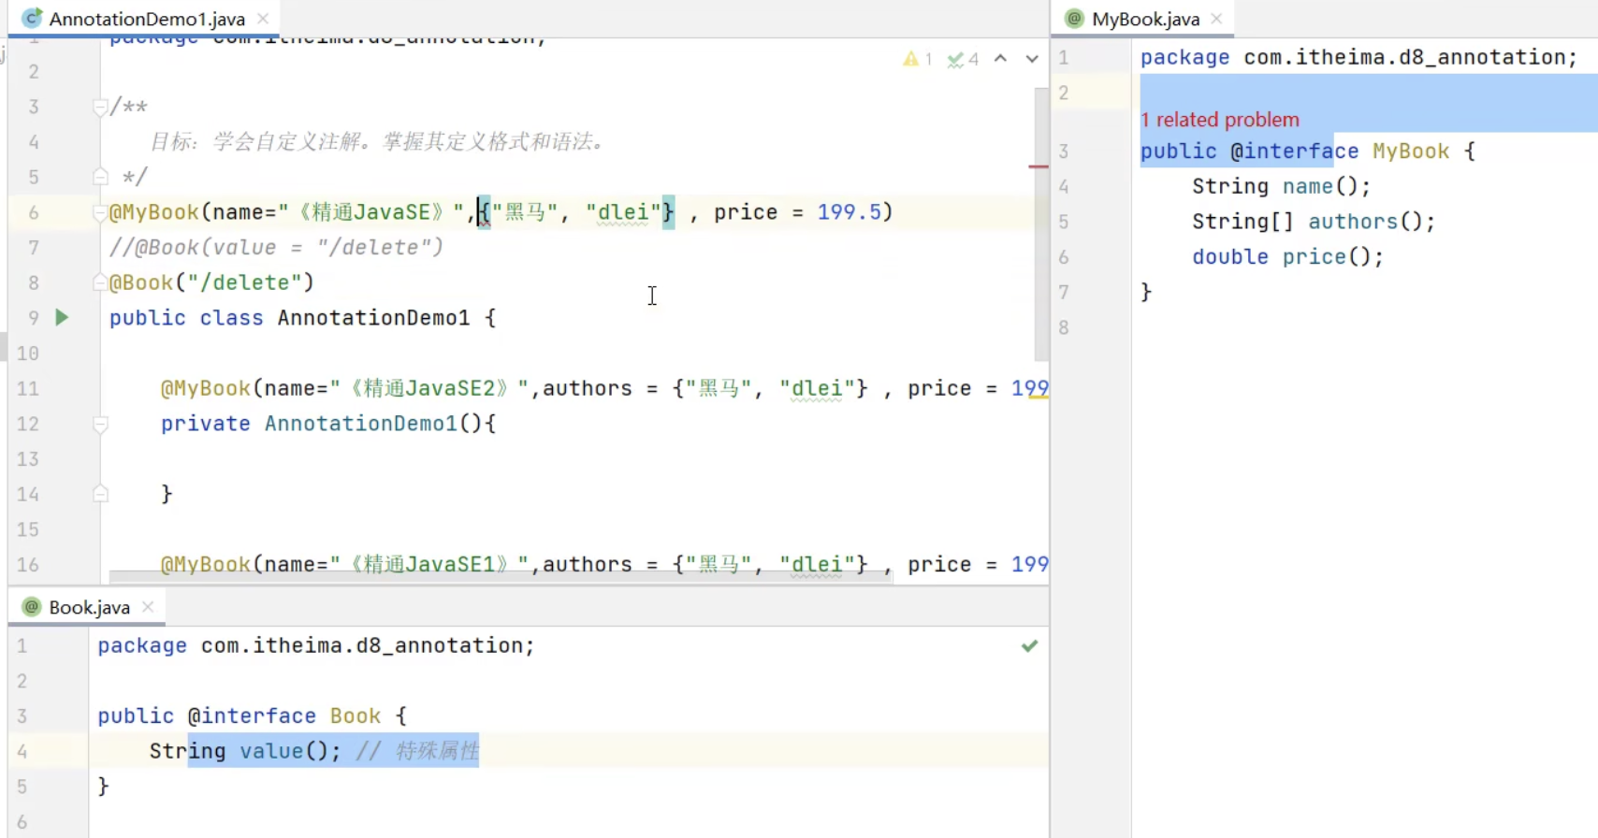Open the yellow warning indicator showing 1
The image size is (1598, 838).
coord(917,59)
